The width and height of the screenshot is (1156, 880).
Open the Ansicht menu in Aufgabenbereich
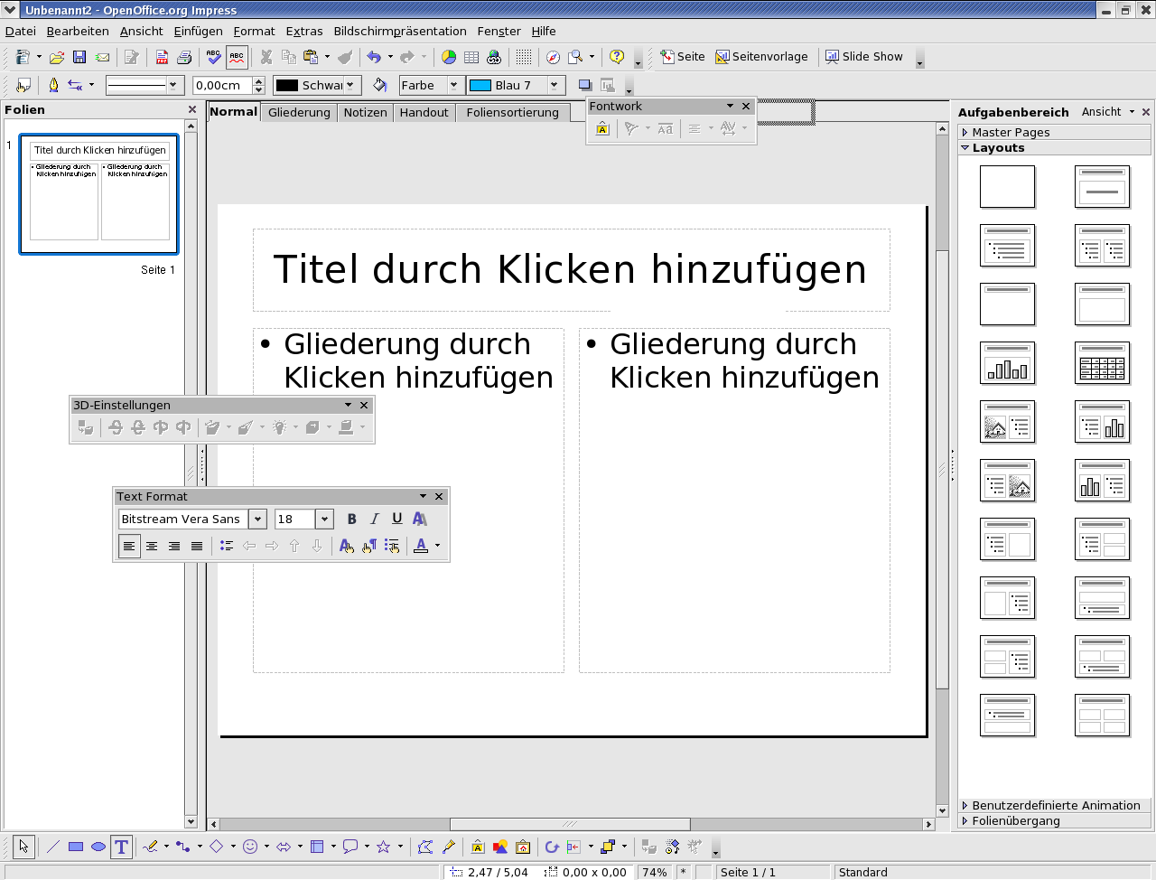click(x=1107, y=111)
